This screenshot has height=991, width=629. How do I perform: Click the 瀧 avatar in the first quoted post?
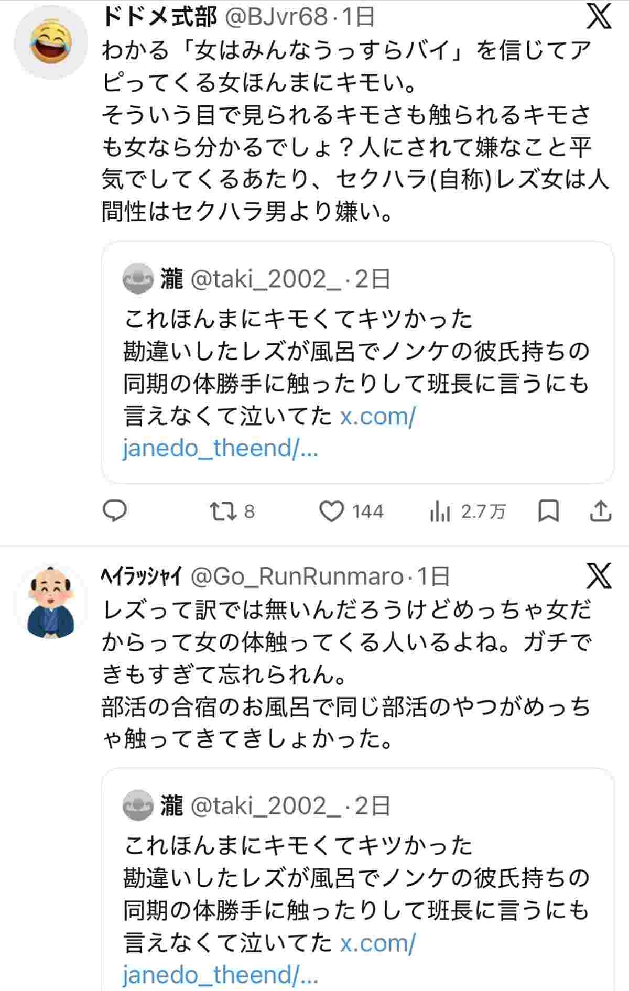click(137, 279)
